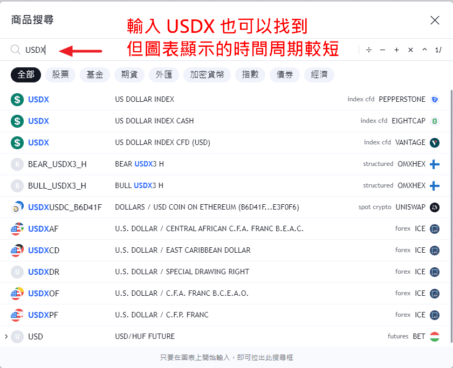Select the 指數 filter tab
This screenshot has width=453, height=368.
(250, 75)
